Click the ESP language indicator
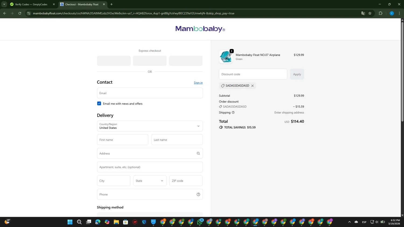The height and width of the screenshot is (227, 404). tap(364, 222)
